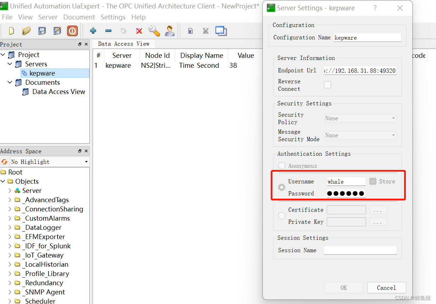
Task: Collapse the Servers tree node
Action: (10, 64)
